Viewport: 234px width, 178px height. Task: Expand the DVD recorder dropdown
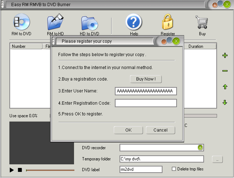tap(200, 147)
